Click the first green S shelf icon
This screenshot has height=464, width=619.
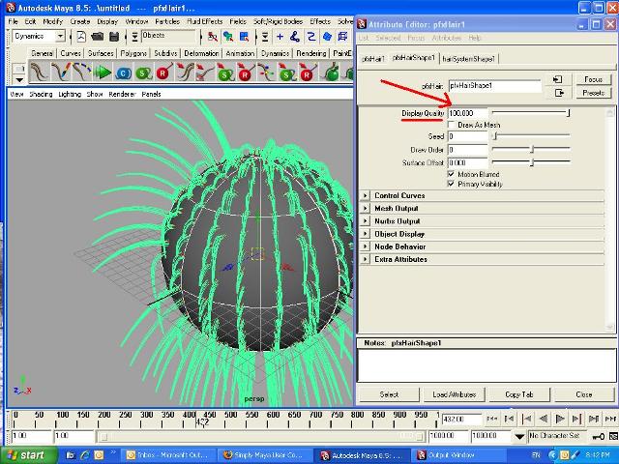tap(144, 72)
